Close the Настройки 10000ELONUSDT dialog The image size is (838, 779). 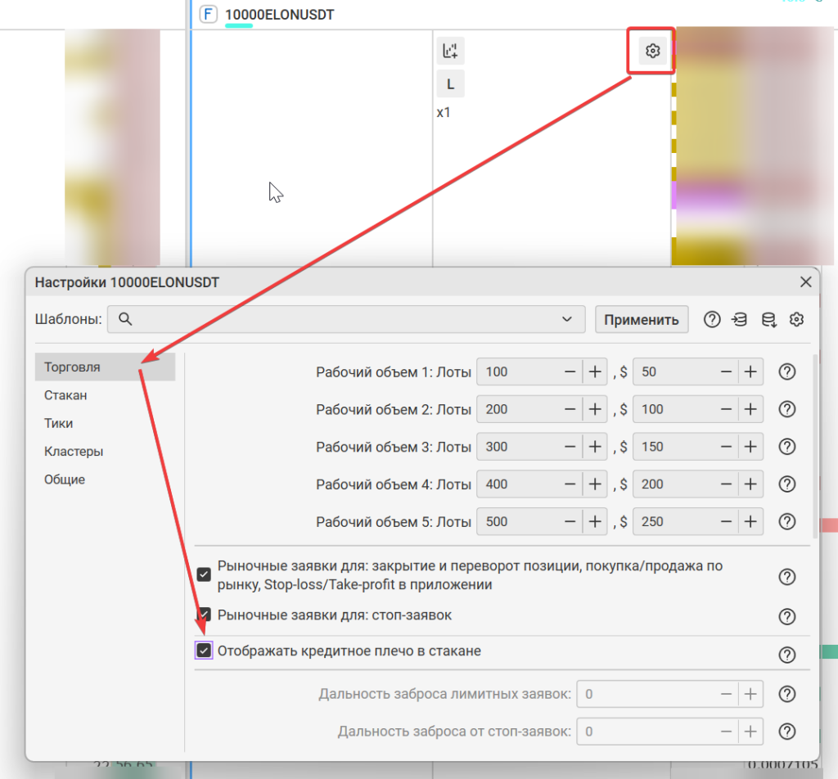tap(806, 282)
